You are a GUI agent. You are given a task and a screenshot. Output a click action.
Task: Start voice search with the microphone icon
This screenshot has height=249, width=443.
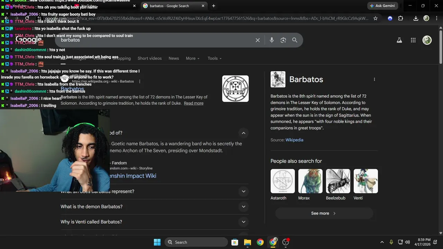[272, 40]
